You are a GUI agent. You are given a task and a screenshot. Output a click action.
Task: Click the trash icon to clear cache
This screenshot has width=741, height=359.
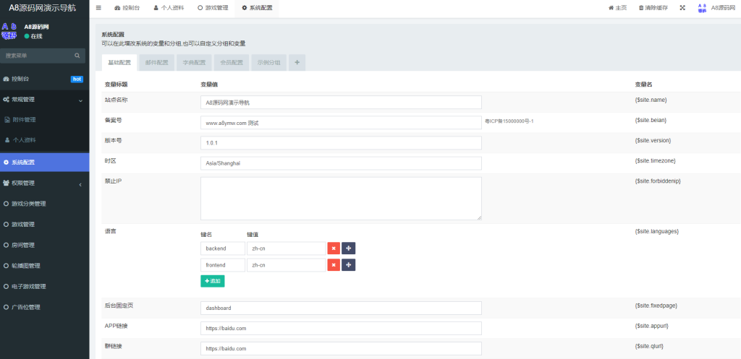[641, 8]
